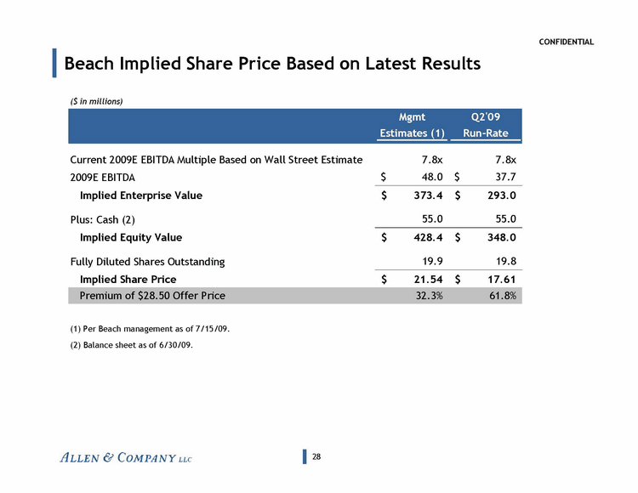Select the Implied Enterprise Value row label
The image size is (638, 493).
point(140,195)
